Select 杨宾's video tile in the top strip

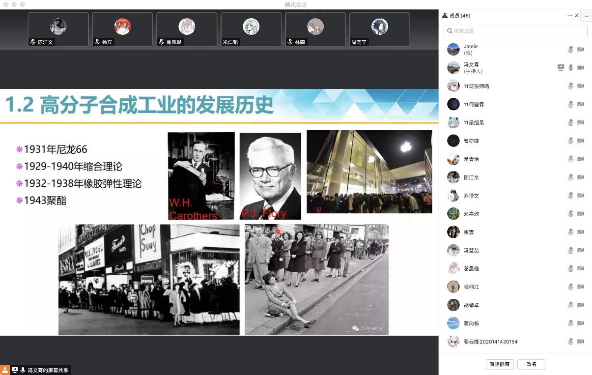pyautogui.click(x=122, y=29)
